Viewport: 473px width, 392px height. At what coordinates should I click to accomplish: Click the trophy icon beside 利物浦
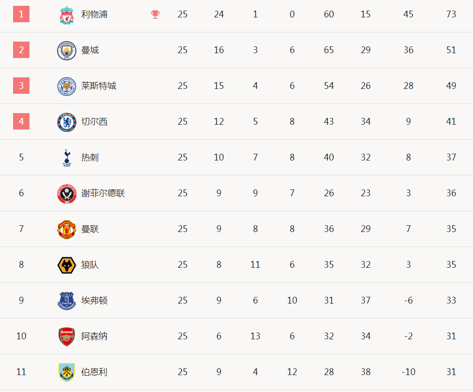click(x=155, y=14)
